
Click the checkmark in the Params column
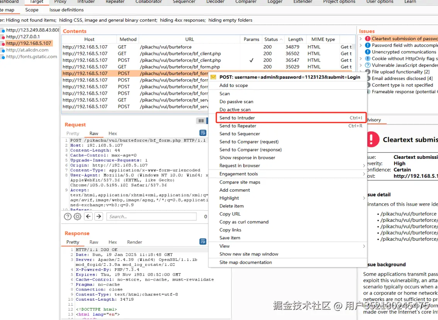click(251, 60)
